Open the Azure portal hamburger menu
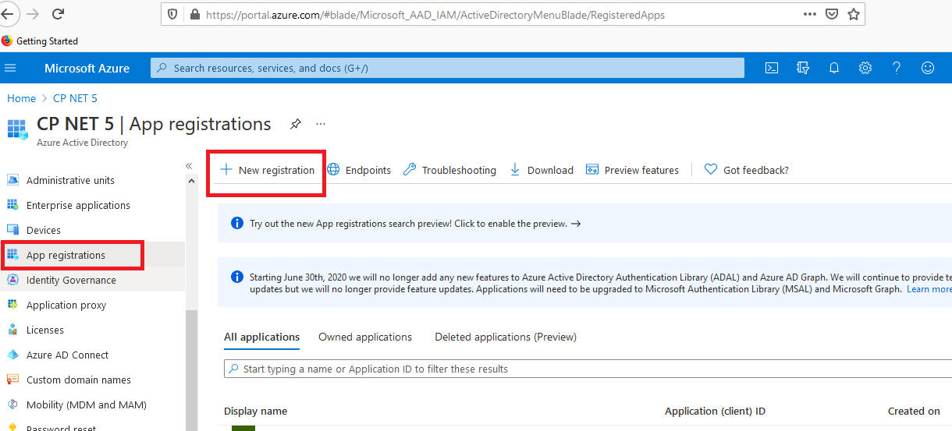 10,68
